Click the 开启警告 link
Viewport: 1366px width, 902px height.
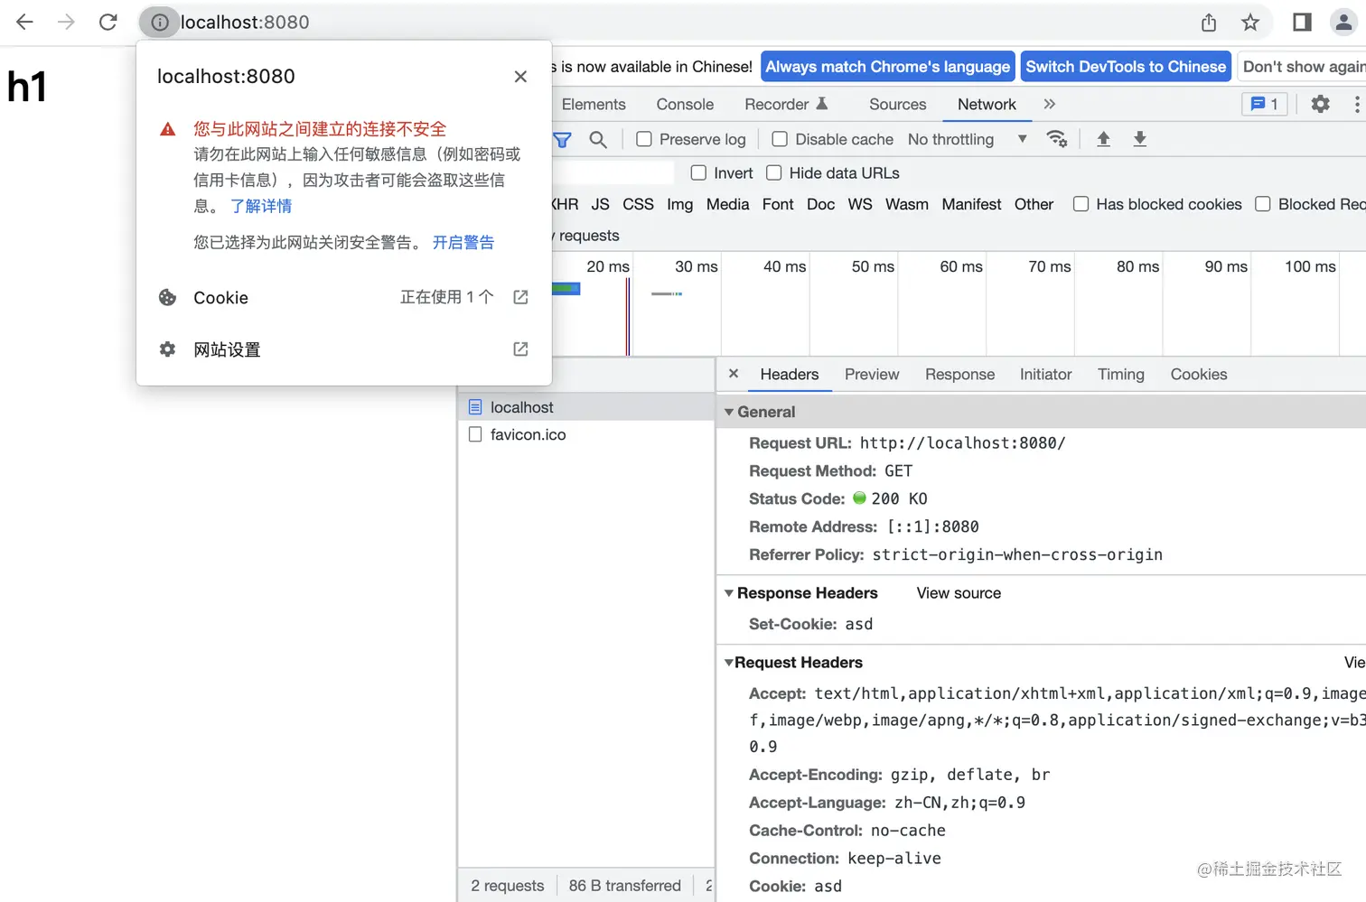[x=463, y=242]
